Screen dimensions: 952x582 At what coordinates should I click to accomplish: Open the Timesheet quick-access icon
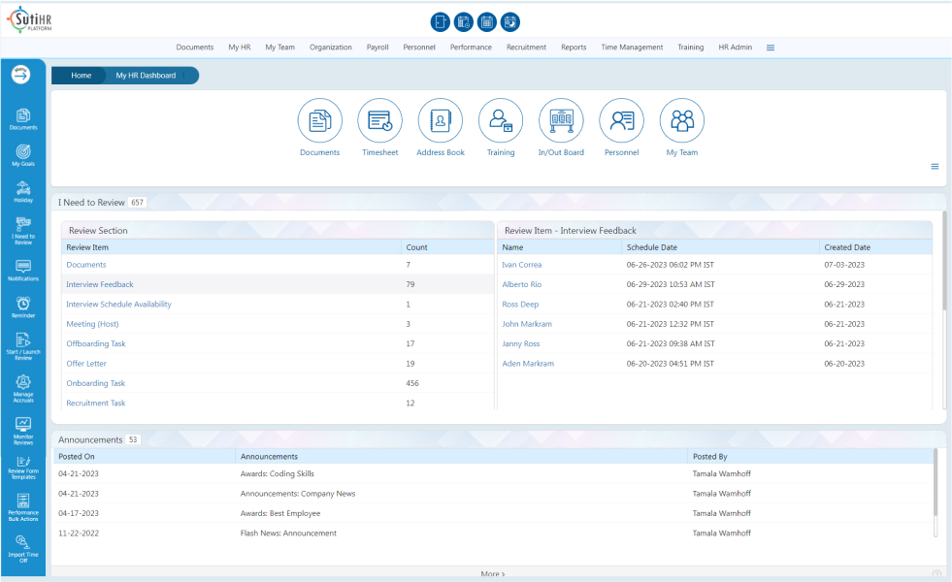click(x=380, y=121)
